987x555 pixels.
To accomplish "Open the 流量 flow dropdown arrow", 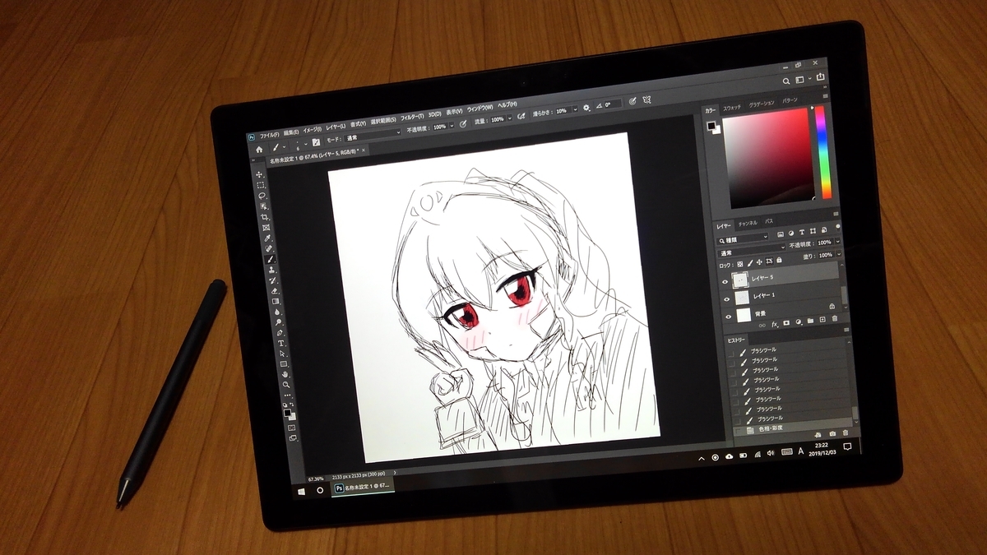I will (510, 118).
